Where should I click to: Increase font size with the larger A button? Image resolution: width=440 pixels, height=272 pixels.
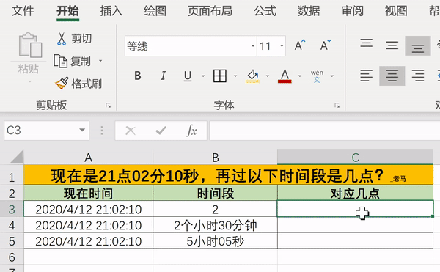pos(300,45)
